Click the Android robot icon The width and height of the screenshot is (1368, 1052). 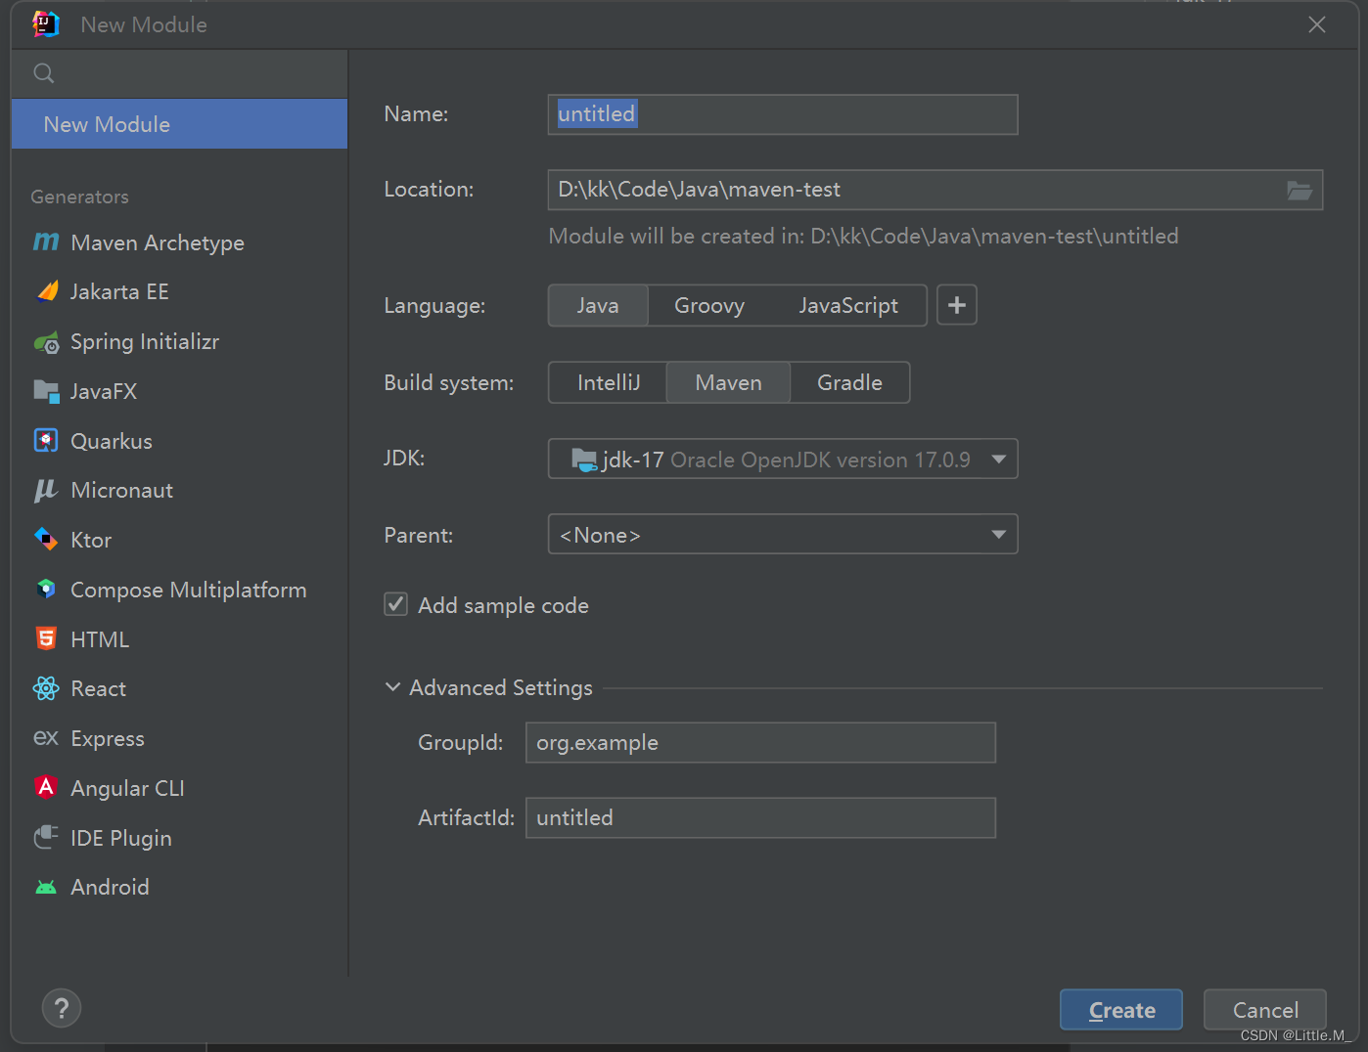click(x=46, y=887)
